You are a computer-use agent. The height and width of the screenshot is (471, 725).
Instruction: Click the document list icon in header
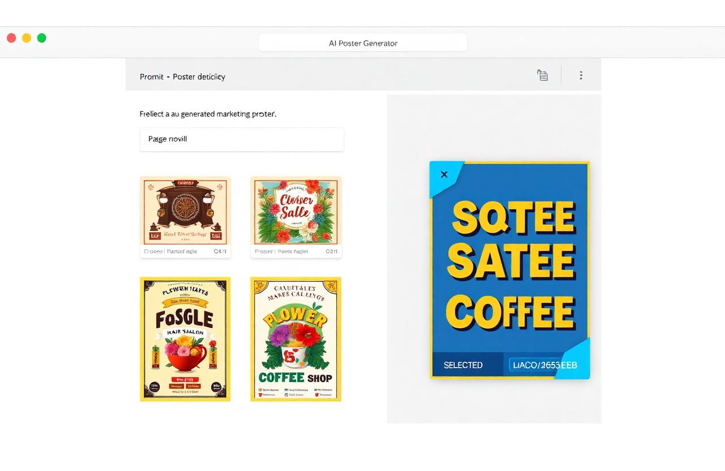542,75
